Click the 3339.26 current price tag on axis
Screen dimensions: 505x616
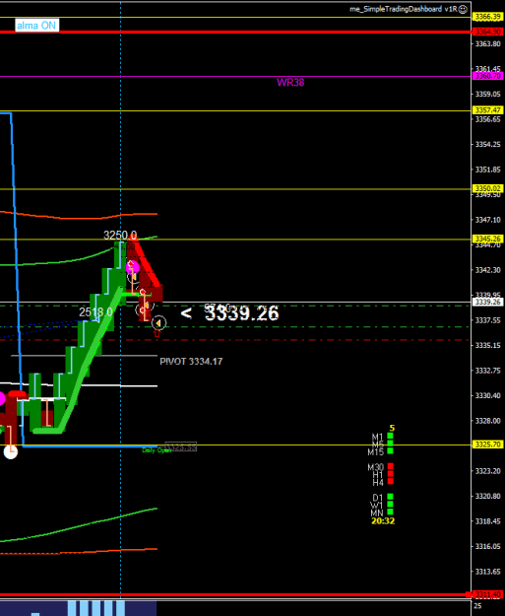coord(488,302)
